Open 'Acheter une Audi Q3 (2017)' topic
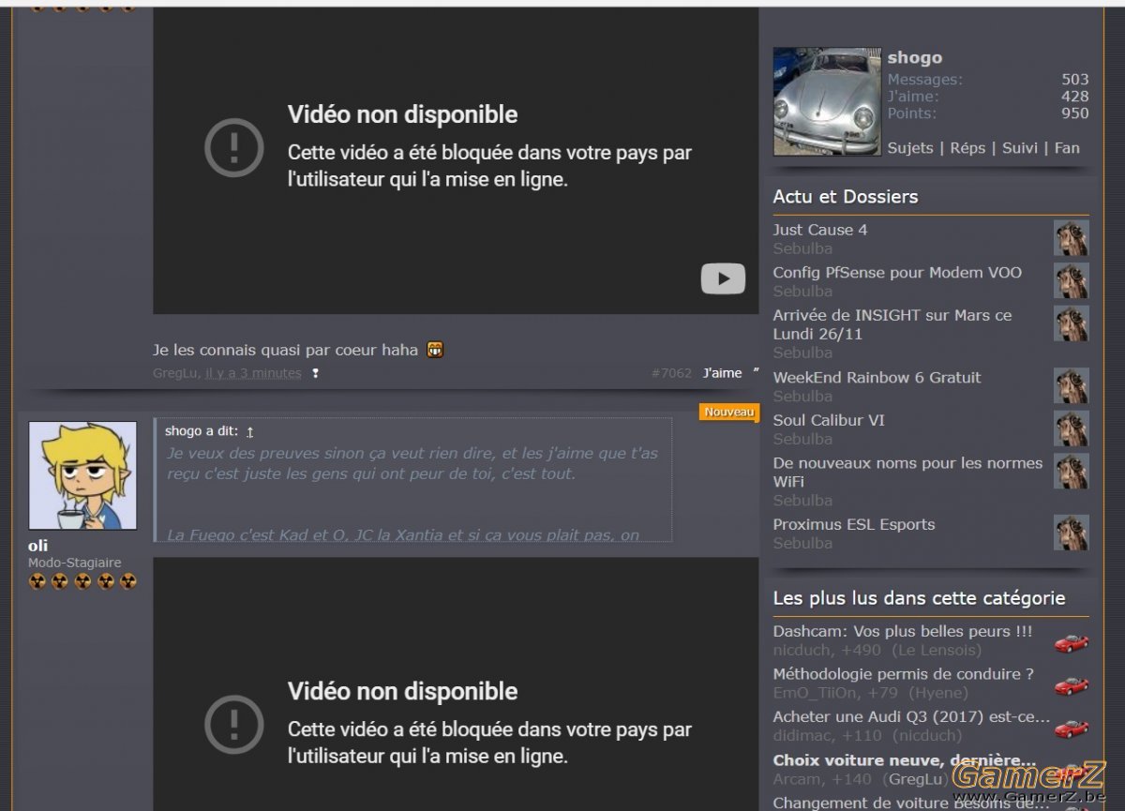 [911, 717]
